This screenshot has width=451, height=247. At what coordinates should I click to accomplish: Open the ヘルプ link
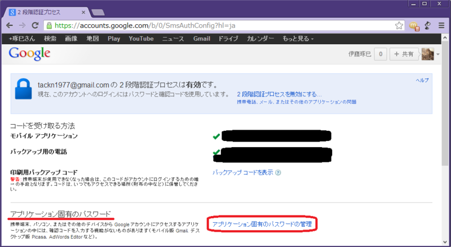[422, 80]
